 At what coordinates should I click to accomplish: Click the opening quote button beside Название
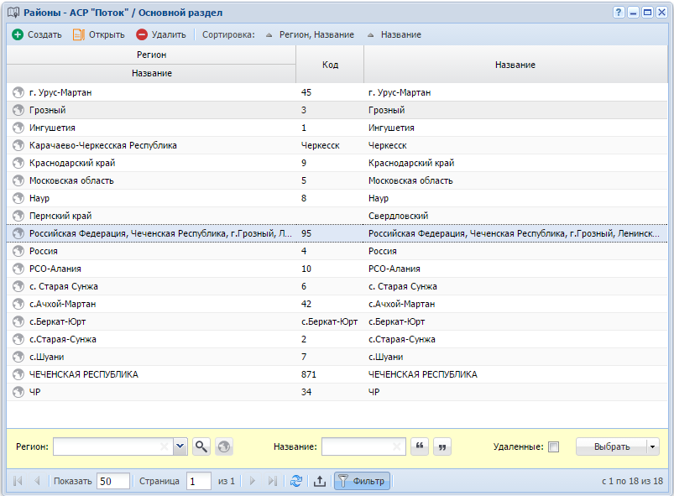coord(420,446)
